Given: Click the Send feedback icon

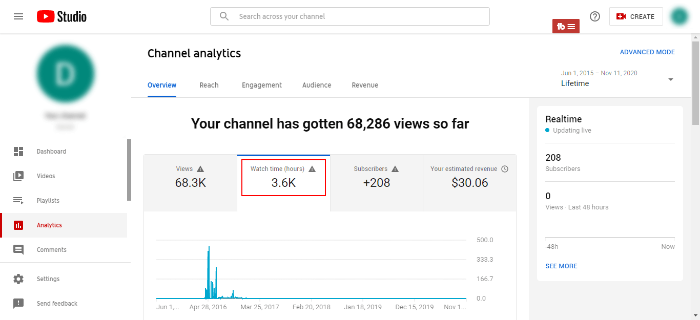Looking at the screenshot, I should click(x=18, y=304).
